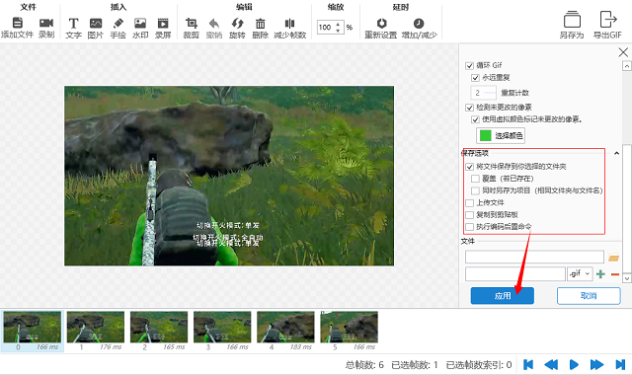Click the 已选帧数索引: 0 status text
632x375 pixels.
pos(479,365)
